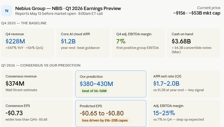Click the ~$156 · ~$53B mkt cap value

pos(197,13)
